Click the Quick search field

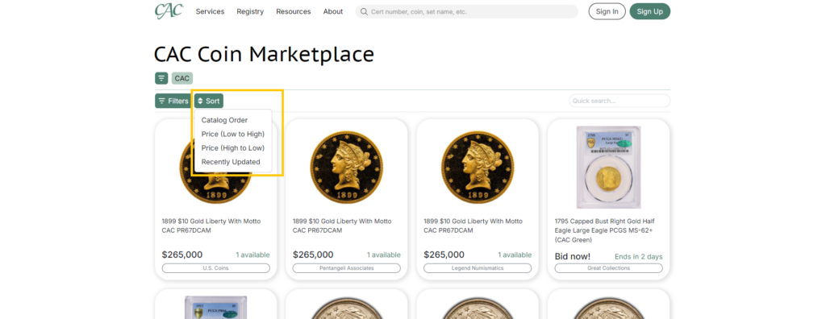(x=619, y=101)
